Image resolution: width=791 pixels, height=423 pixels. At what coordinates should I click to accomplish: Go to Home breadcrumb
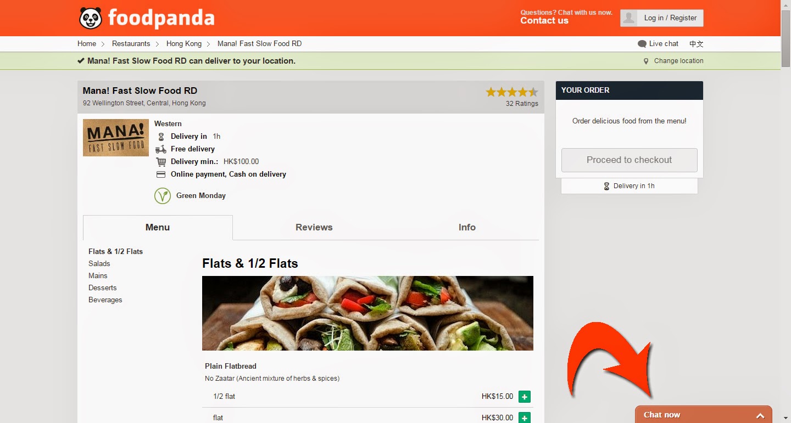[87, 44]
